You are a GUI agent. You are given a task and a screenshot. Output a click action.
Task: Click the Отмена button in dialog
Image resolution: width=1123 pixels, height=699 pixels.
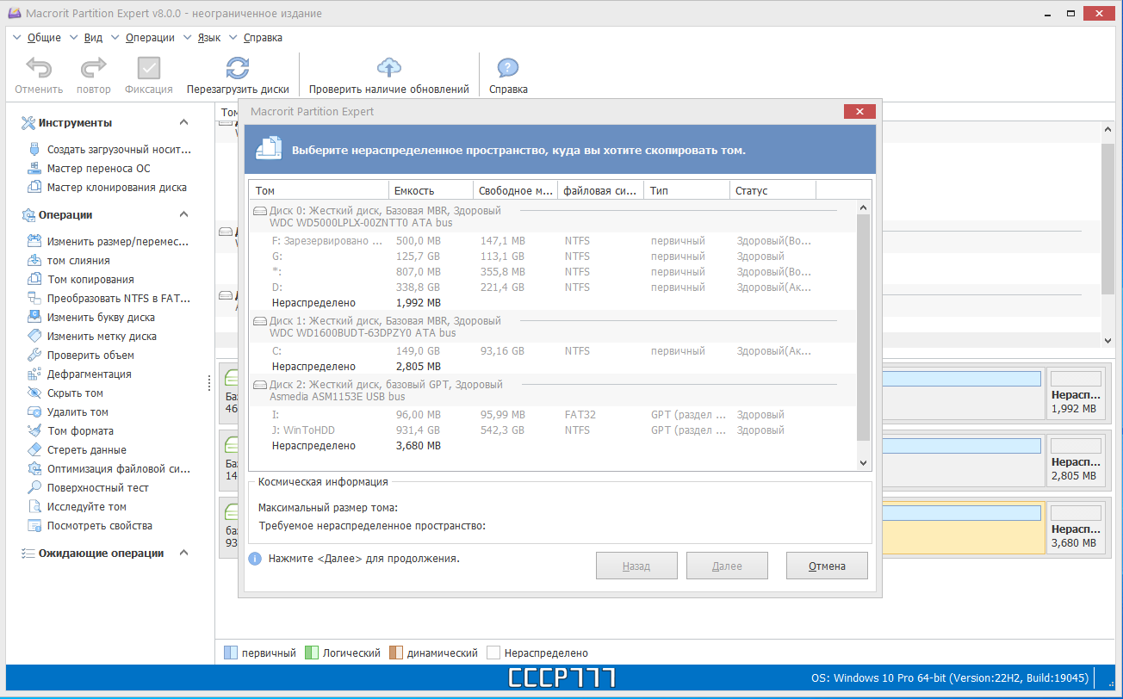[827, 566]
